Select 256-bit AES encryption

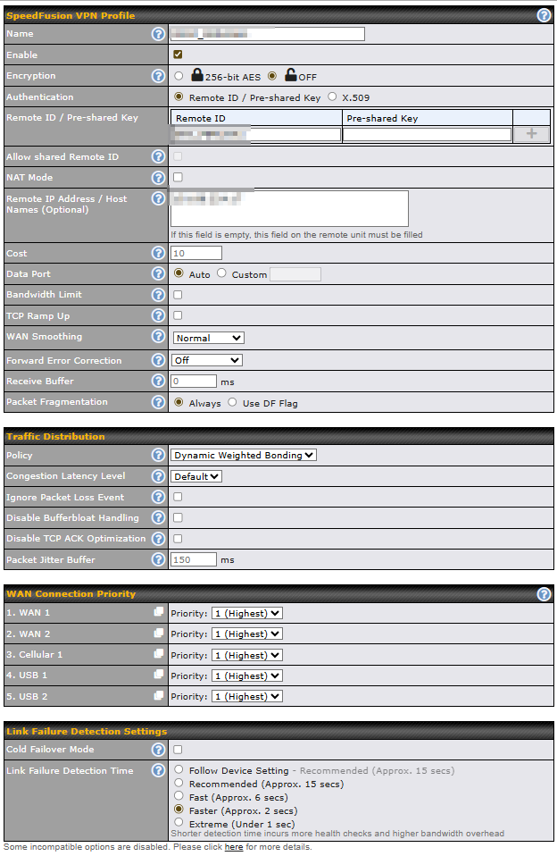pos(179,76)
